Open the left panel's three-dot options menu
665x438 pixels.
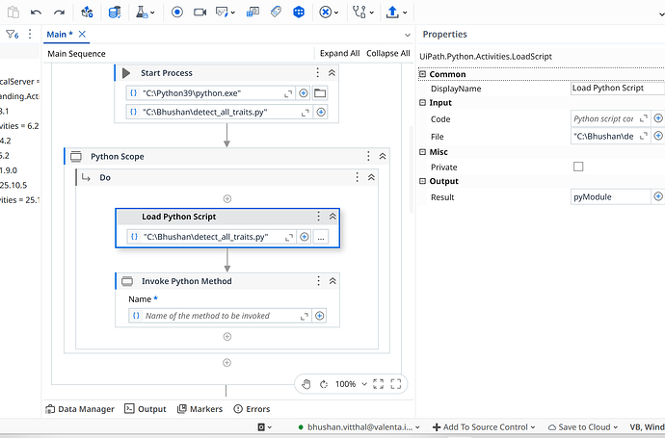click(30, 34)
